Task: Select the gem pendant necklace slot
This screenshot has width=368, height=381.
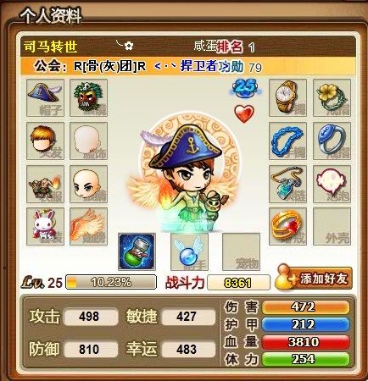Action: click(287, 184)
